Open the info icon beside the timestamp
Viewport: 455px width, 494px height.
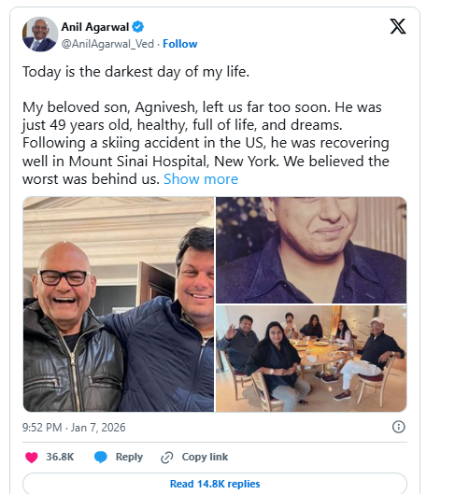[x=399, y=427]
